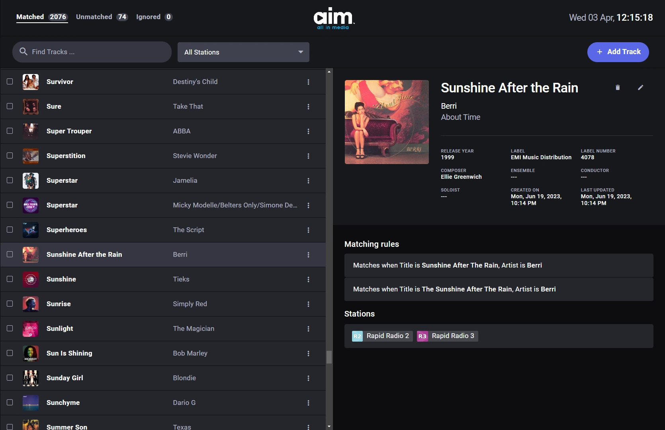Click the artist name Bob Marley
The width and height of the screenshot is (665, 430).
click(x=190, y=353)
